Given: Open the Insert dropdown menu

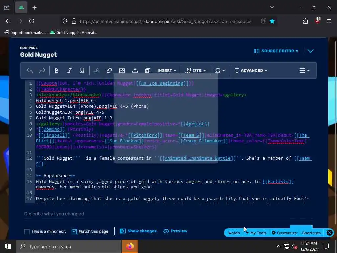Looking at the screenshot, I should click(x=167, y=70).
